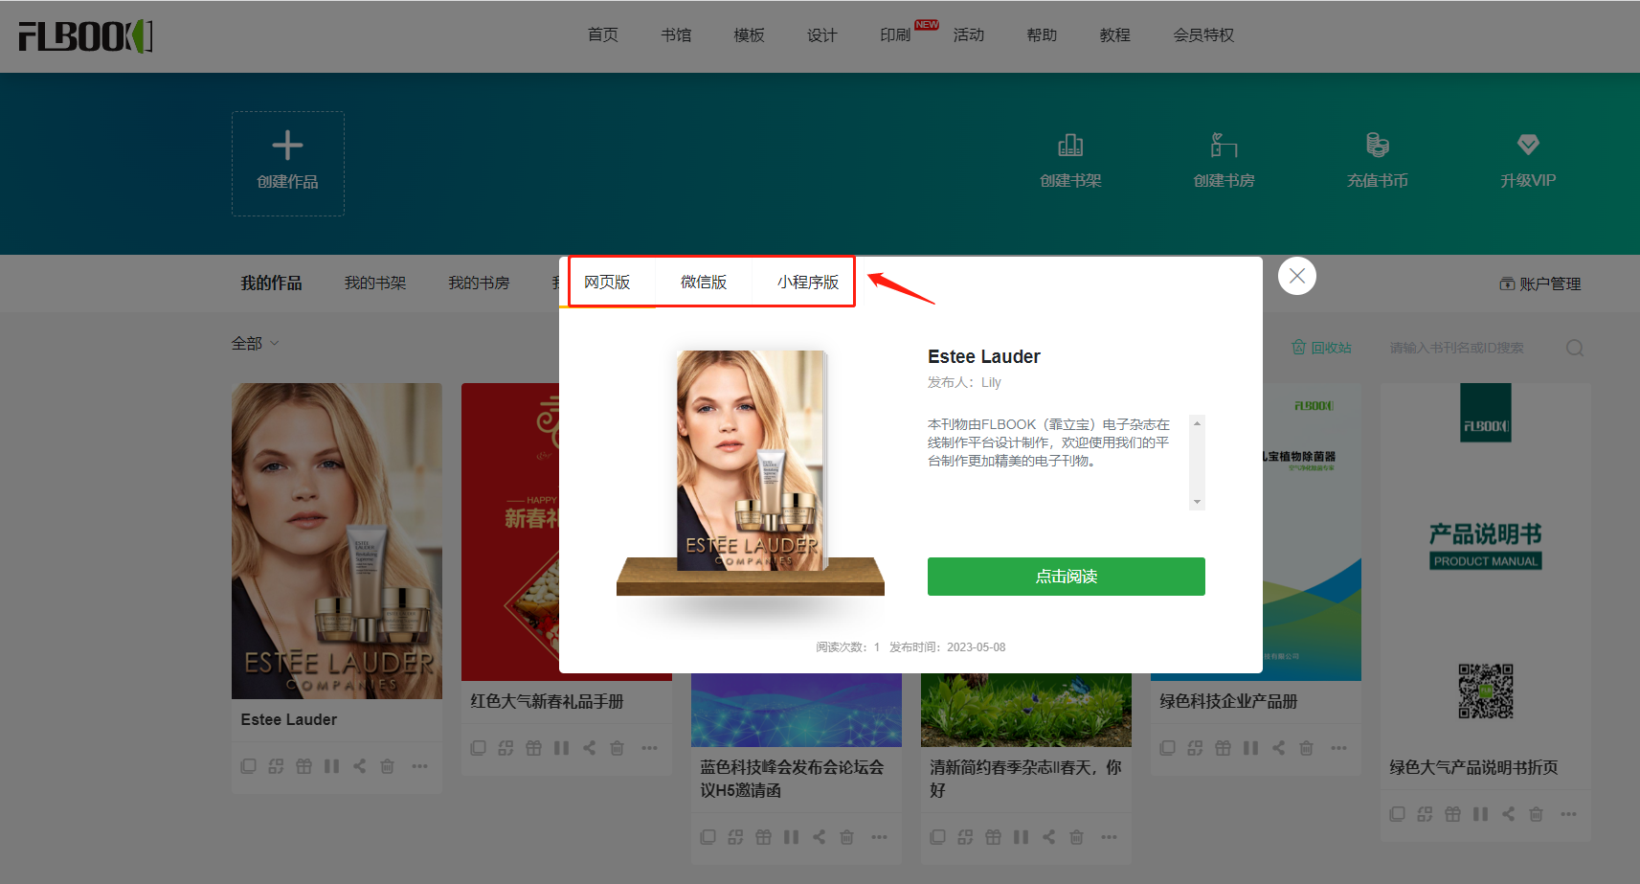
Task: Click the 红色大气新春礼品手册 title
Action: click(x=547, y=701)
